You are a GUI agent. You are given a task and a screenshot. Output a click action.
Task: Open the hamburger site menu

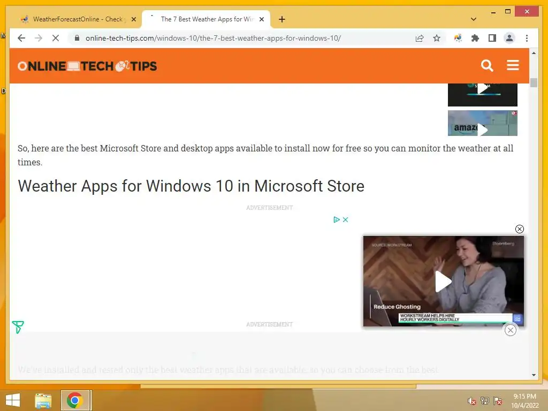[x=513, y=65]
